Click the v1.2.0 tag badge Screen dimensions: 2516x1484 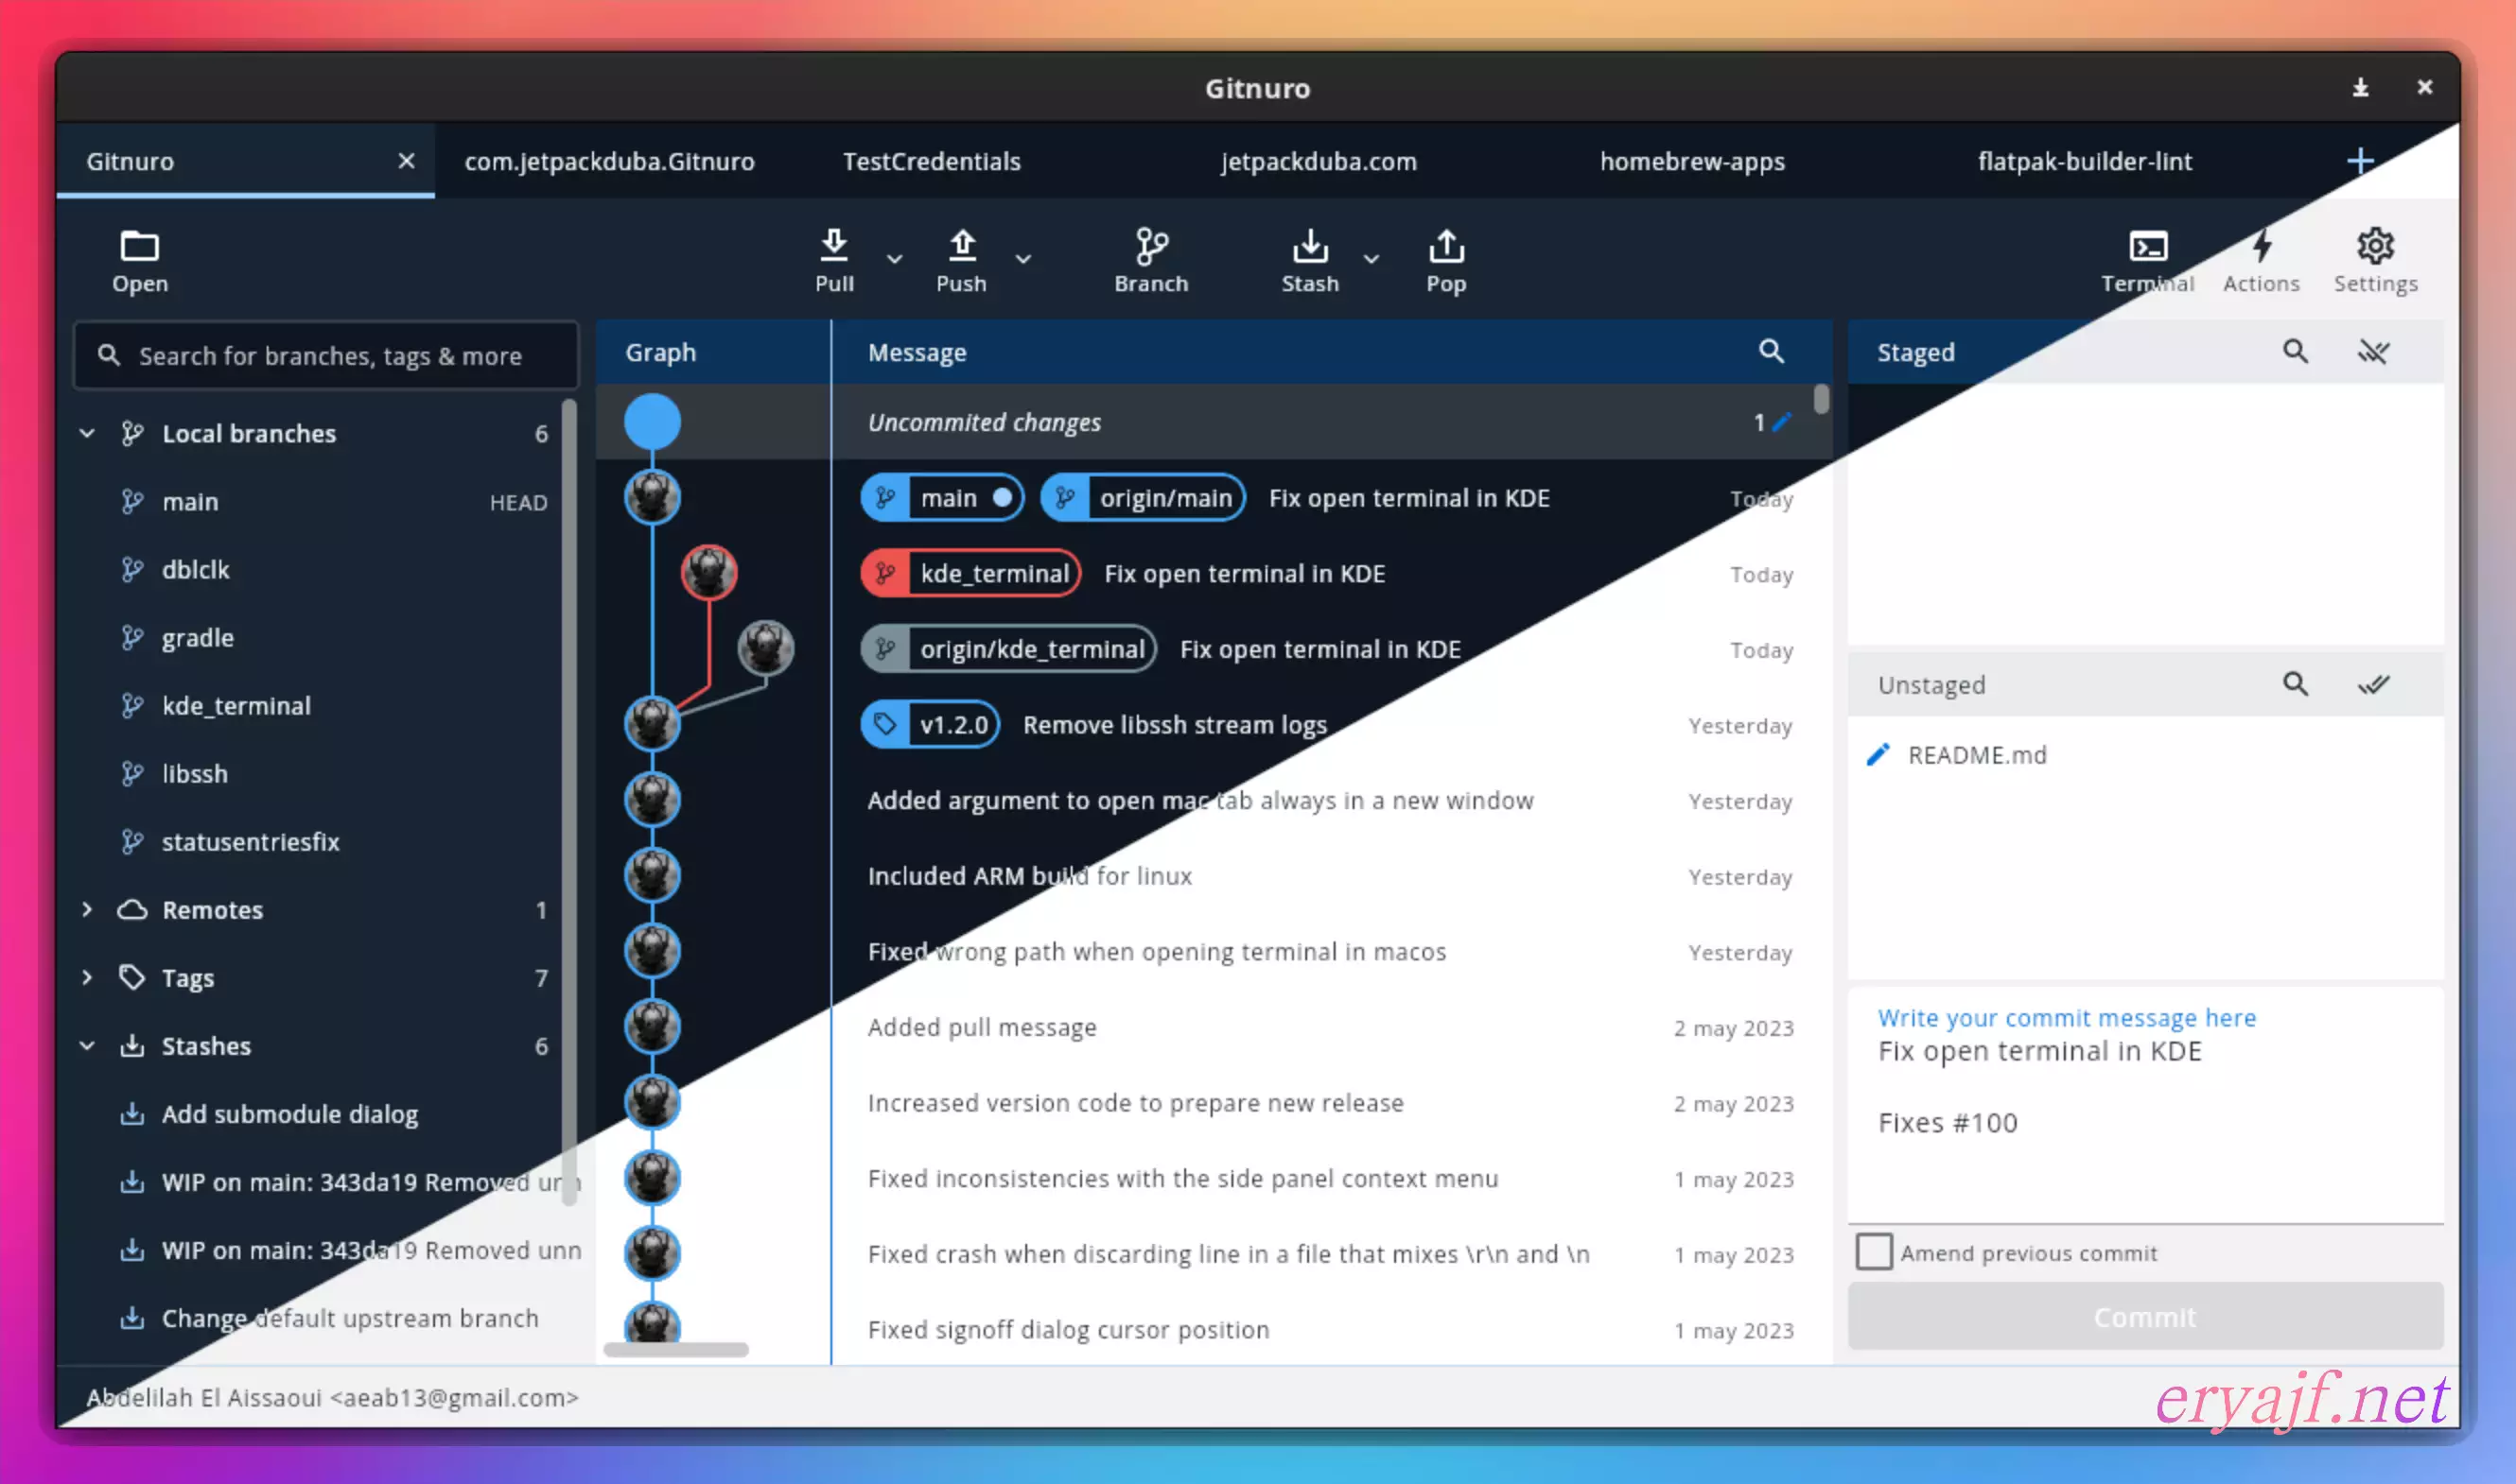click(x=931, y=724)
